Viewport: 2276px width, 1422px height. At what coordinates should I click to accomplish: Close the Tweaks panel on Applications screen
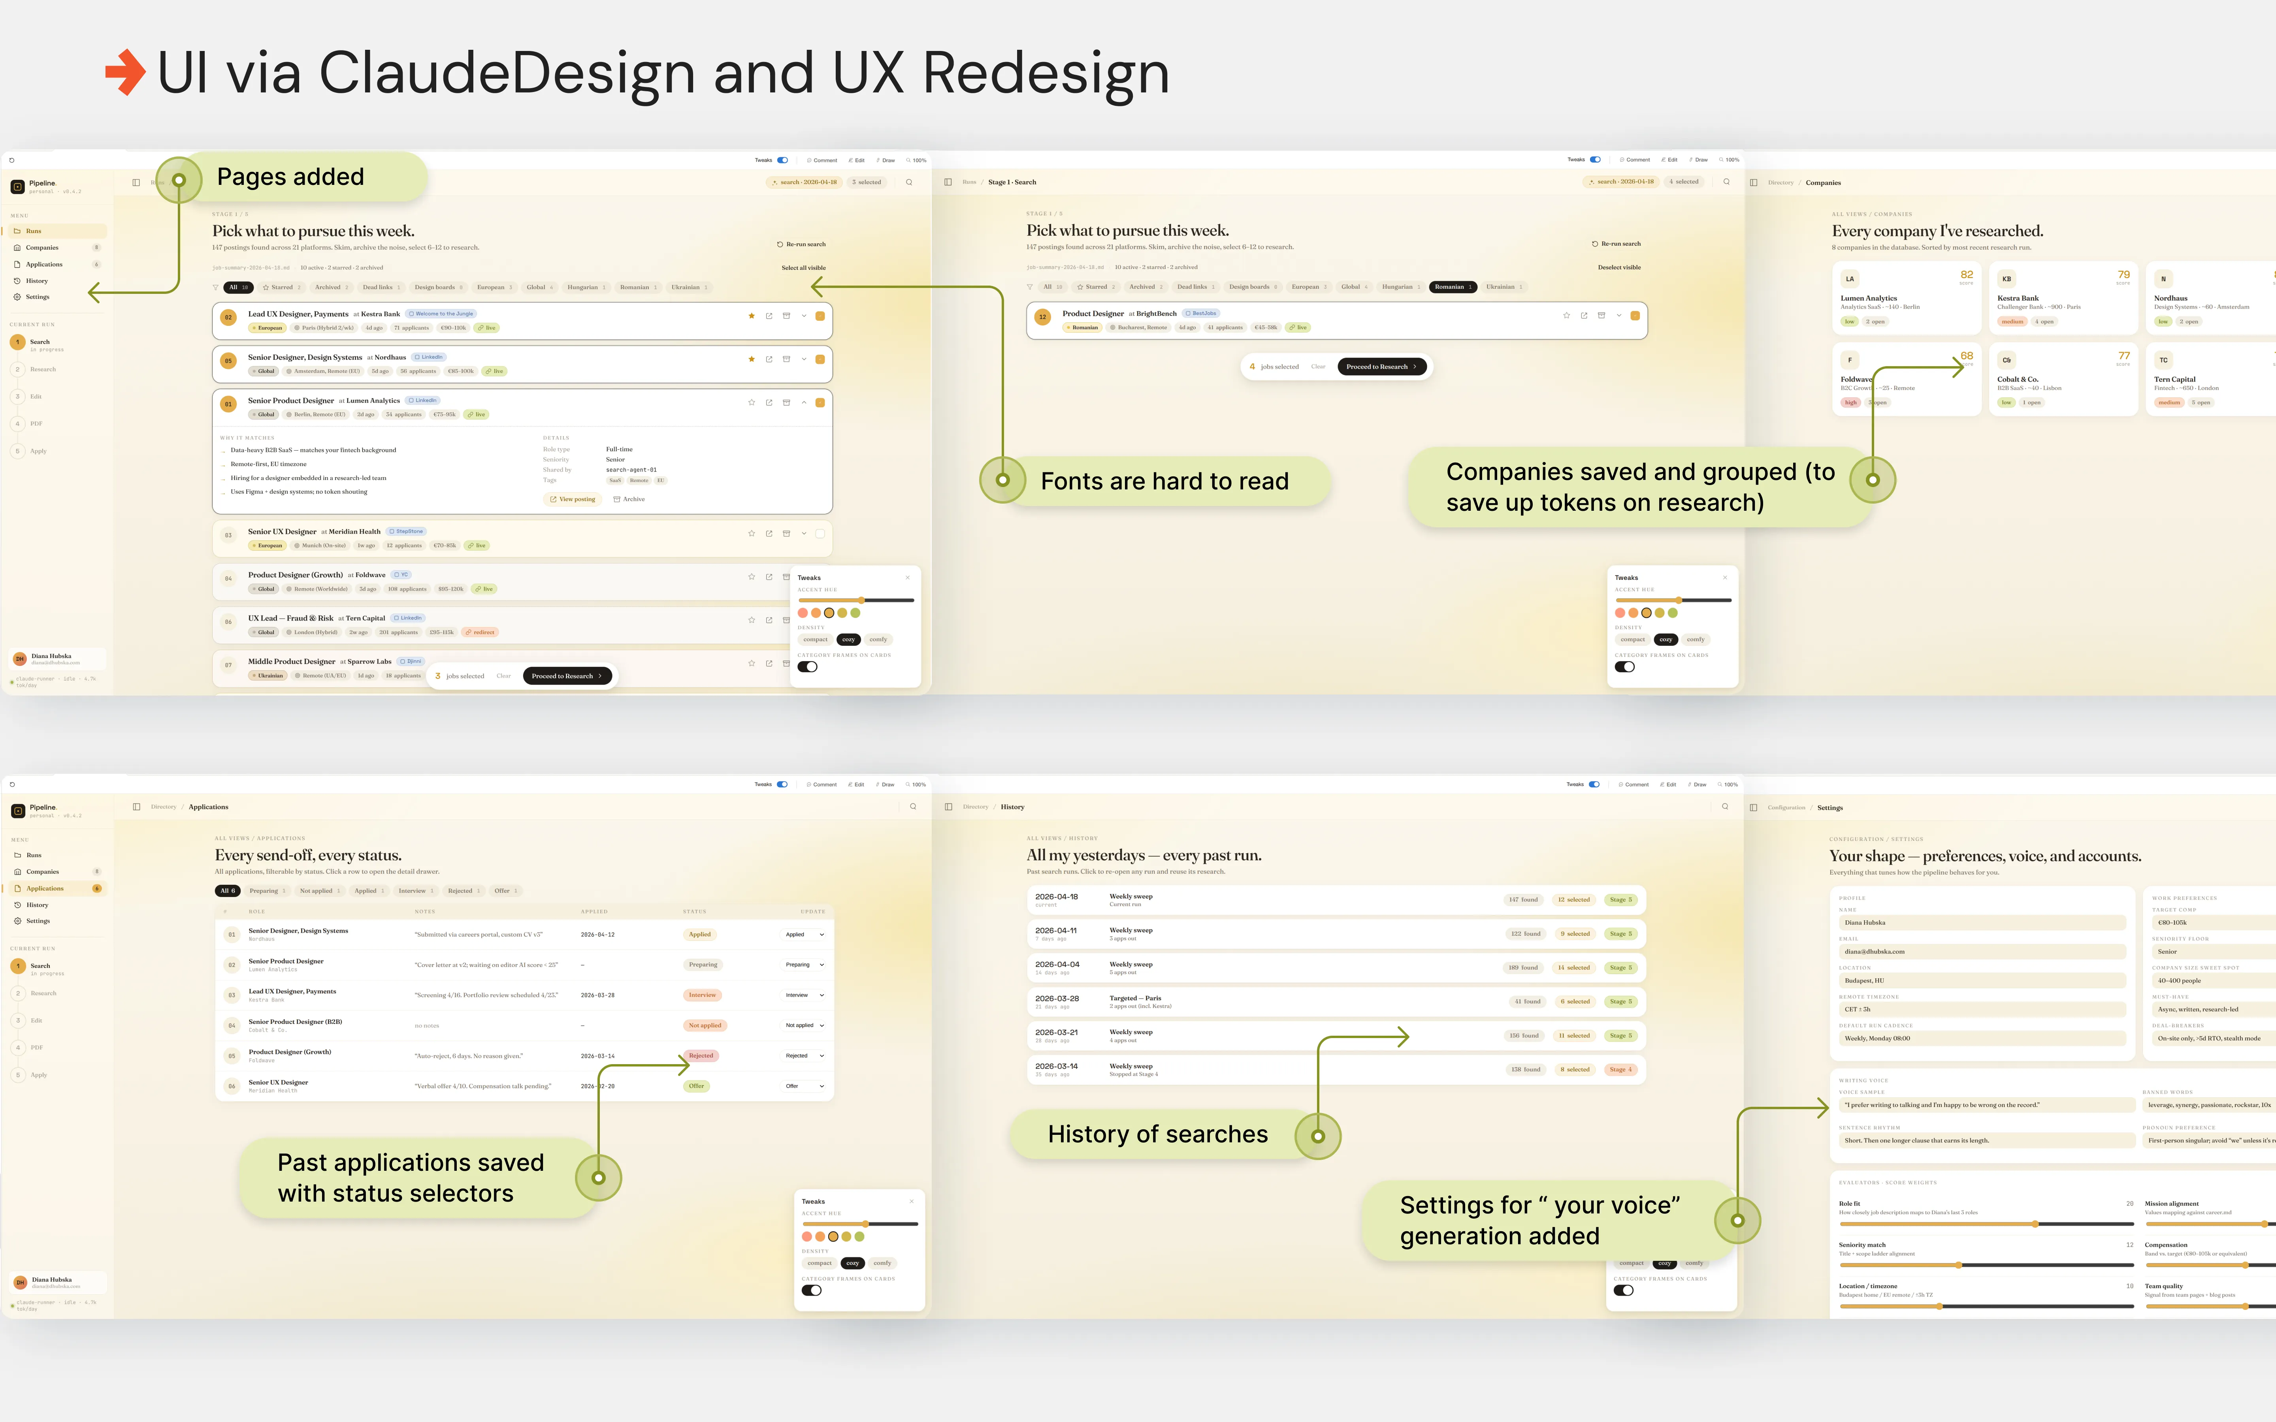coord(911,1201)
